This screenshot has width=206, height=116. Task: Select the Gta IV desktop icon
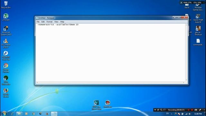[187, 6]
